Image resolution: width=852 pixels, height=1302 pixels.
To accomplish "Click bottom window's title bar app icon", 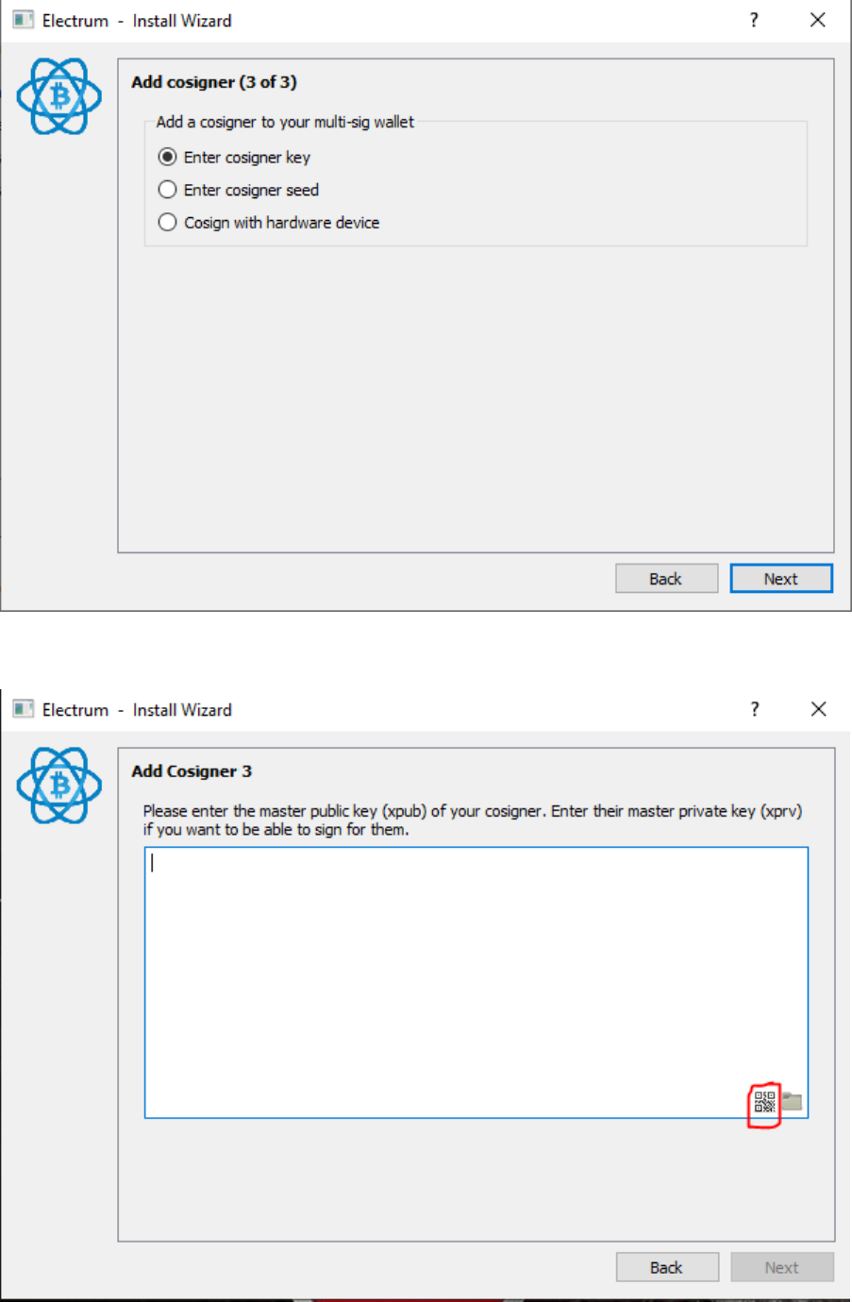I will [24, 709].
